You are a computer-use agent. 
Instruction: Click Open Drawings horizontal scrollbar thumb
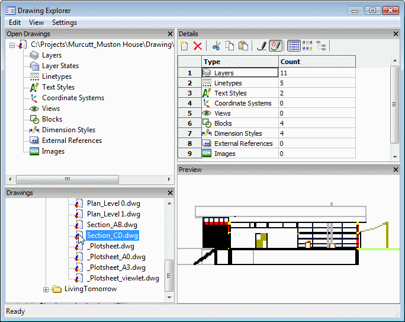[x=67, y=179]
